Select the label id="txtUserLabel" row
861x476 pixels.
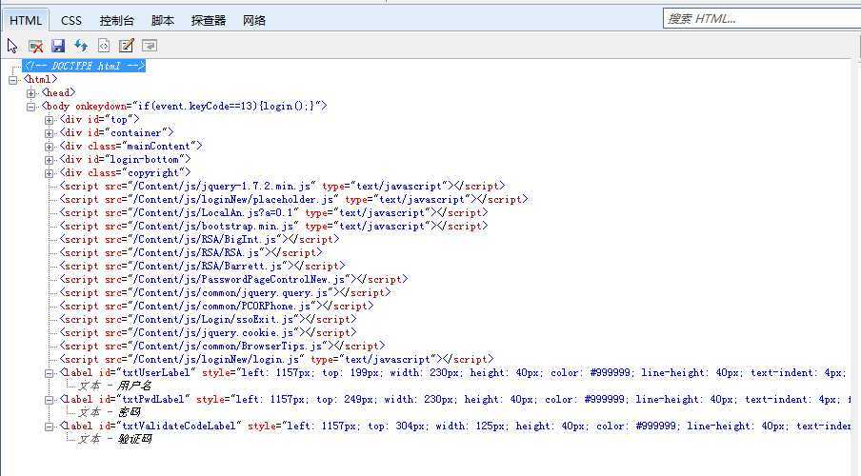tap(454, 372)
